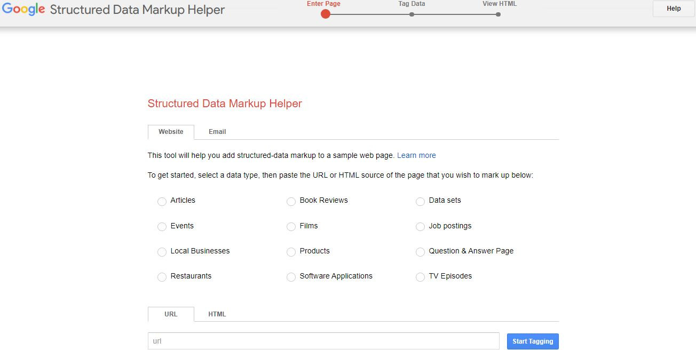Click the Google logo in the header
This screenshot has width=696, height=350.
tap(23, 10)
